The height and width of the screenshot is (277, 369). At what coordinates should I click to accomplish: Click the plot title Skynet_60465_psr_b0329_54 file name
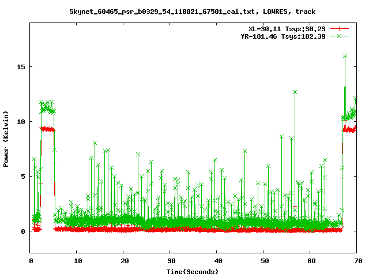[162, 12]
